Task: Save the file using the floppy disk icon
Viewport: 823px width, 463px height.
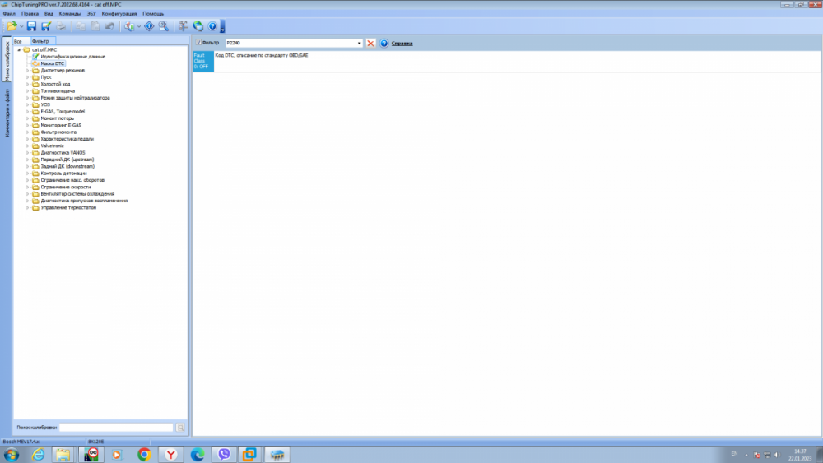Action: click(31, 26)
